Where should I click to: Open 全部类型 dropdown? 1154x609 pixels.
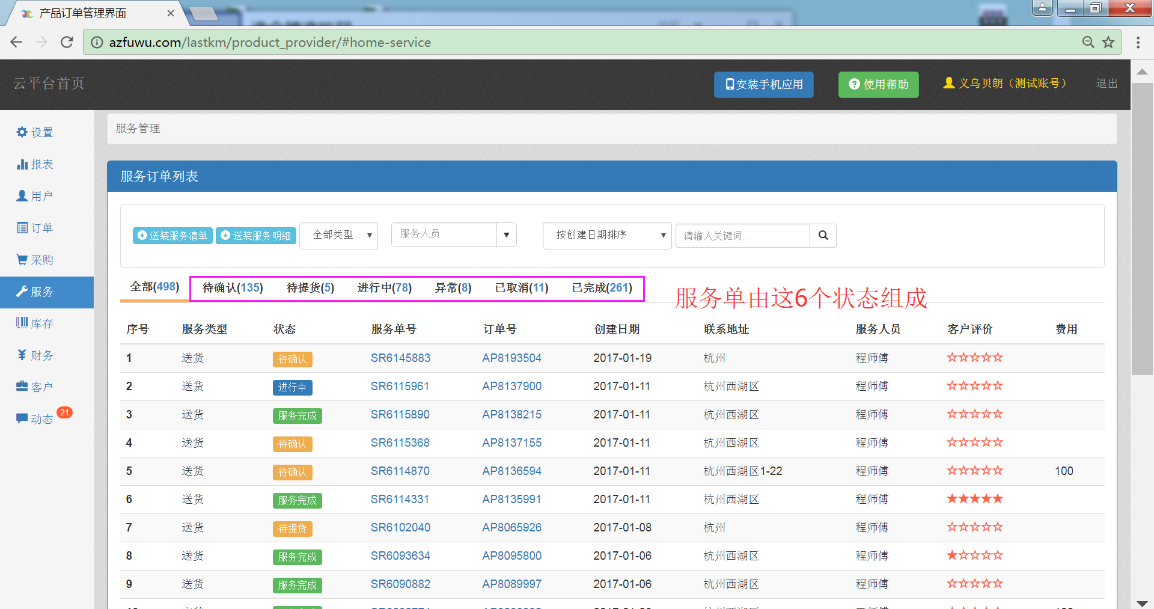[x=338, y=235]
